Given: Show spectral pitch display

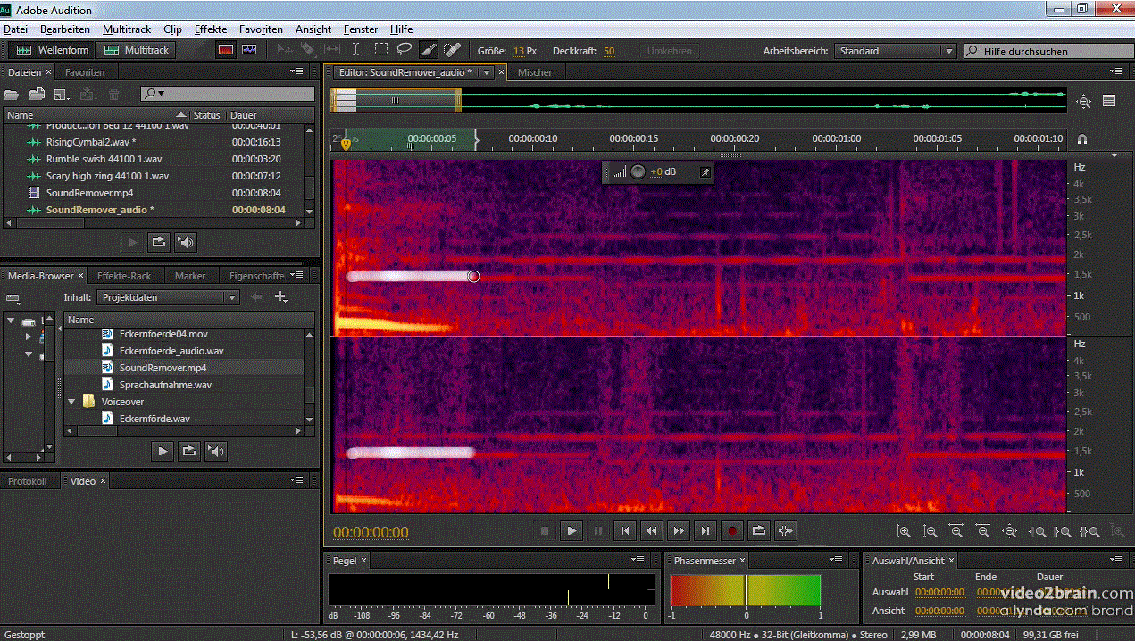Looking at the screenshot, I should point(248,50).
